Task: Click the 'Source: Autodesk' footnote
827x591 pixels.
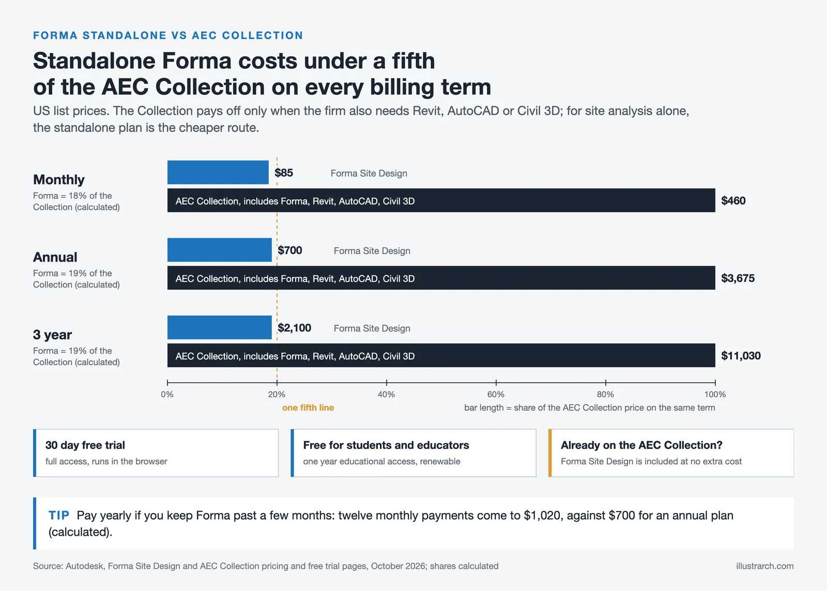Action: tap(266, 566)
